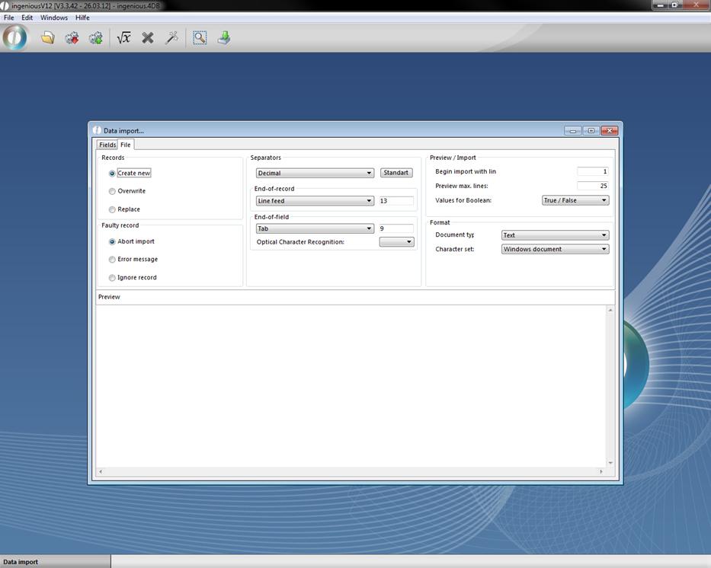This screenshot has width=711, height=568.
Task: Select the magic wand toolbar icon
Action: [x=171, y=37]
